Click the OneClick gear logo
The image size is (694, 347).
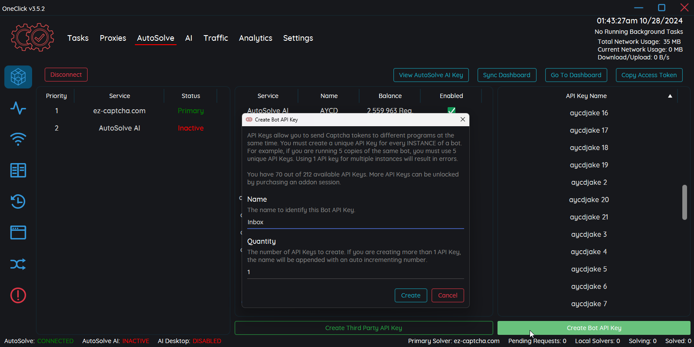[33, 38]
